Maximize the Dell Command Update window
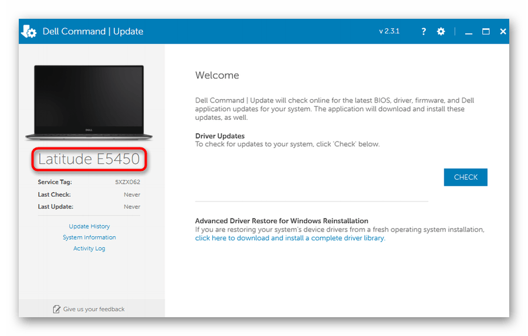Viewport: 528px width, 336px height. [486, 32]
